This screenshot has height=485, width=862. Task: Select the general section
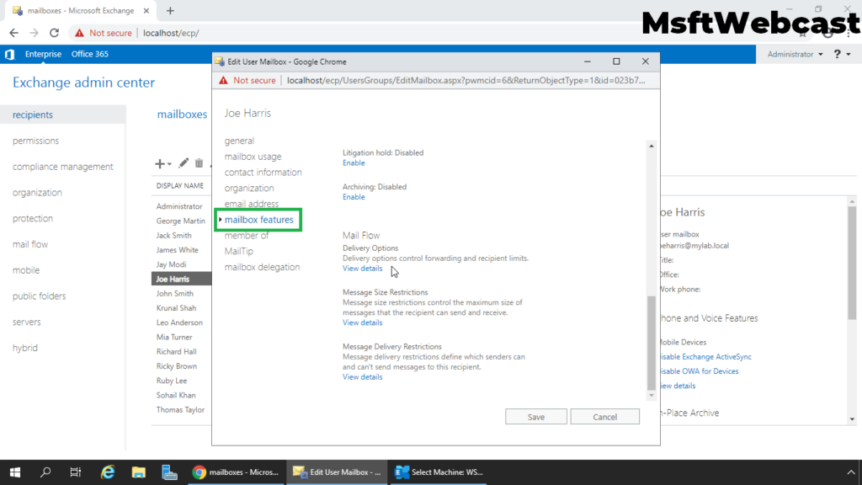(239, 141)
